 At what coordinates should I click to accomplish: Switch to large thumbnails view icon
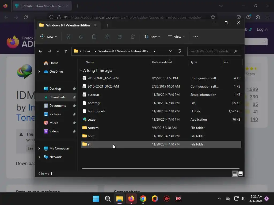[241, 174]
